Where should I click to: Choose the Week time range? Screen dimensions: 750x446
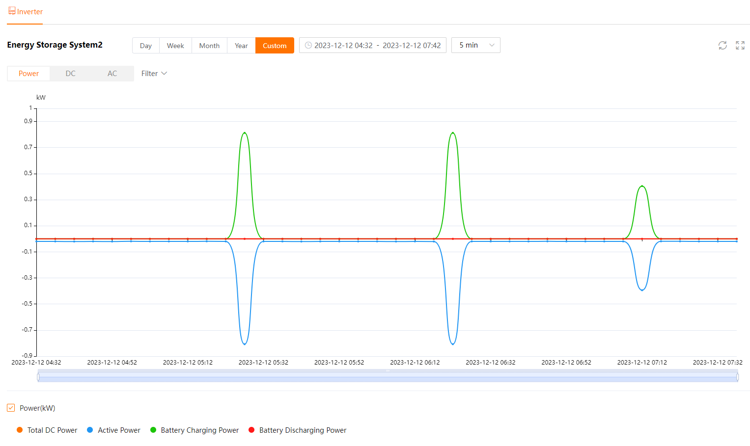click(175, 46)
